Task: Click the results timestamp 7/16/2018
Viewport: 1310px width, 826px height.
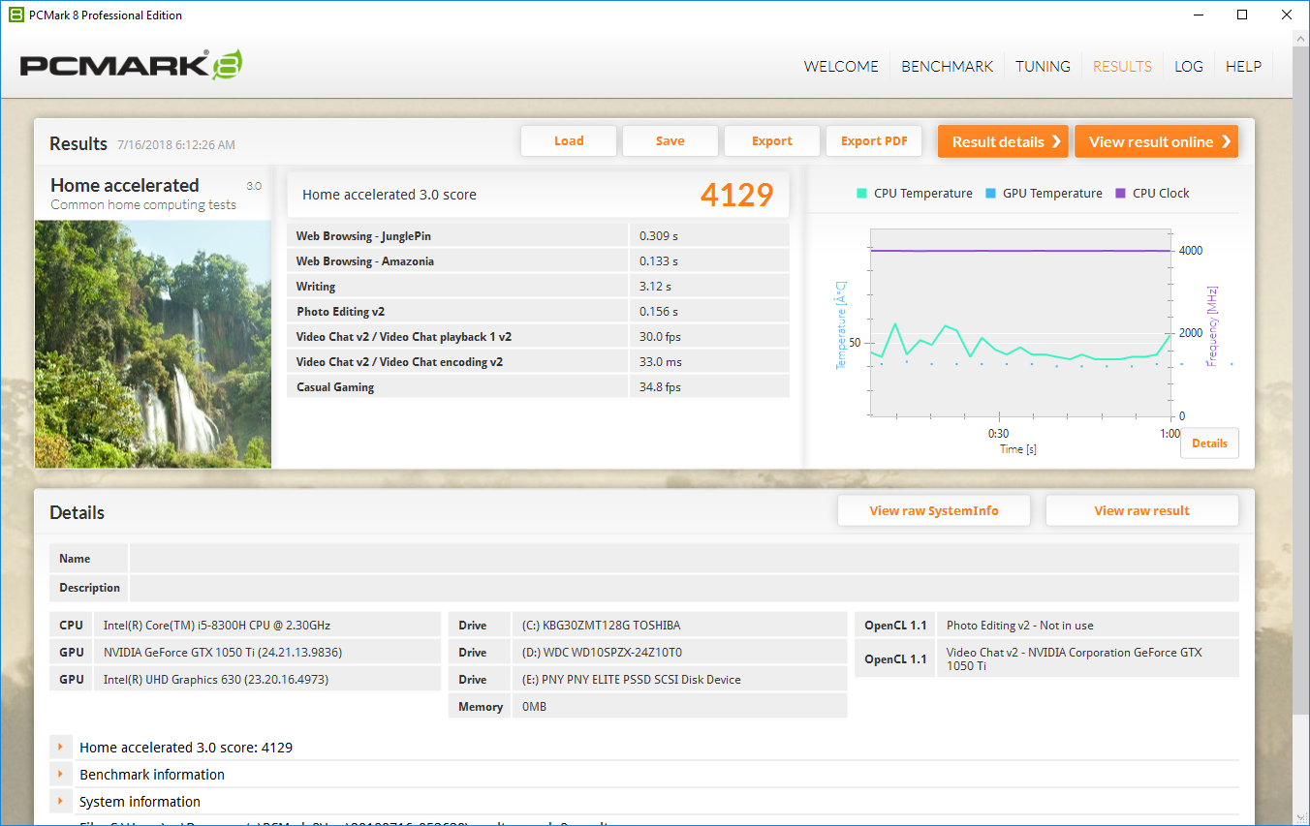Action: tap(175, 145)
